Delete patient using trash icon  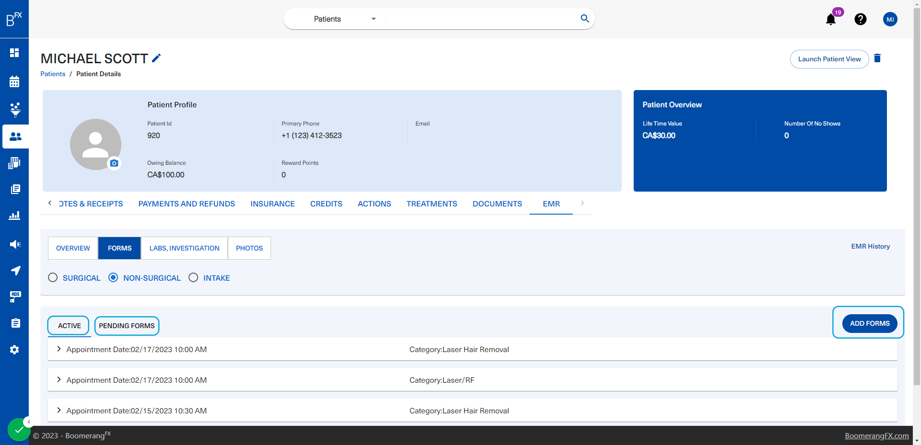877,58
